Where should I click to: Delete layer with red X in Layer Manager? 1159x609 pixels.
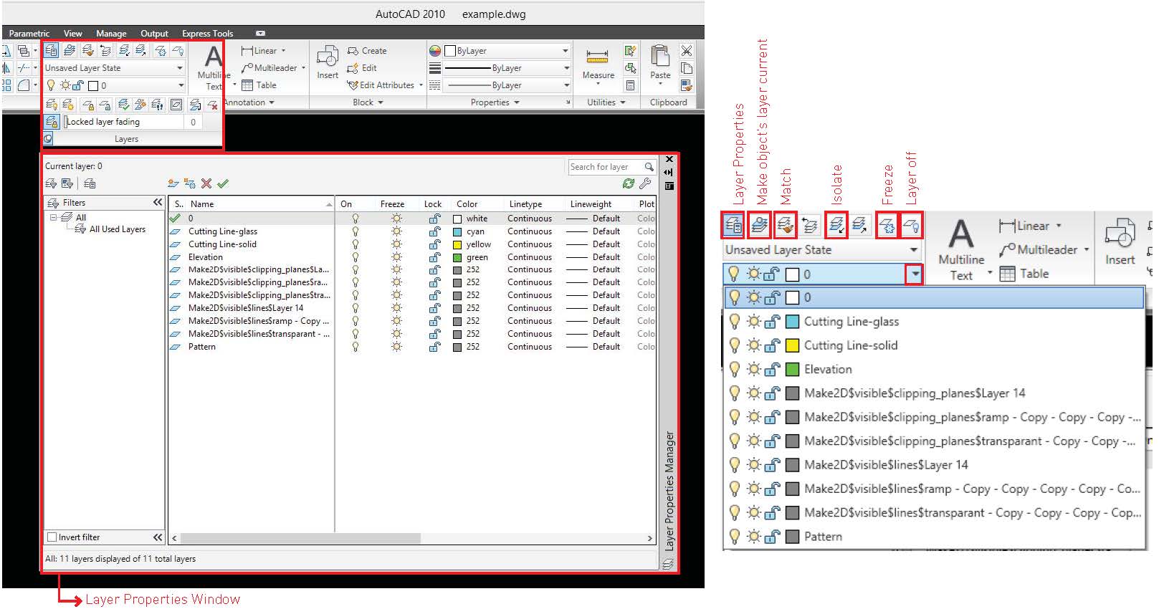coord(206,183)
